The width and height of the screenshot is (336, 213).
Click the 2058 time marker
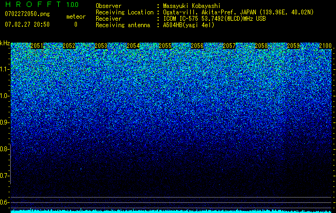point(261,46)
